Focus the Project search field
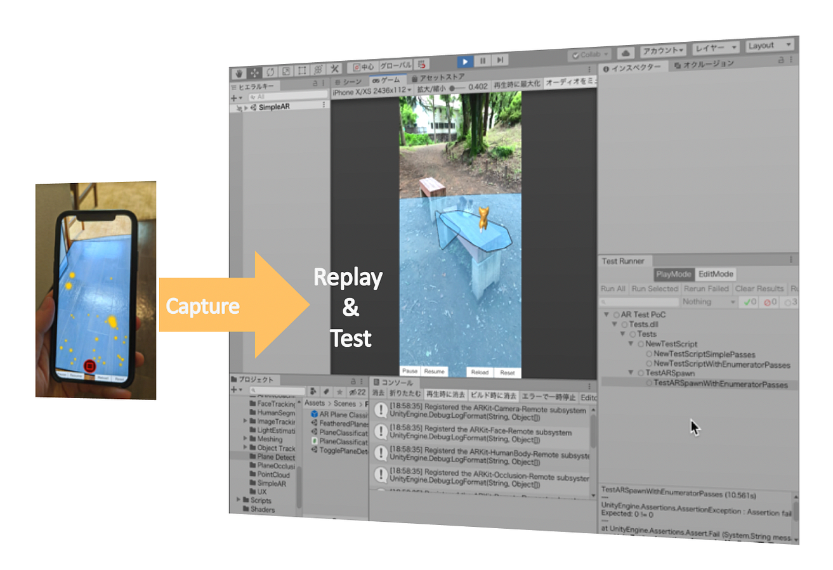This screenshot has width=833, height=570. (x=278, y=391)
